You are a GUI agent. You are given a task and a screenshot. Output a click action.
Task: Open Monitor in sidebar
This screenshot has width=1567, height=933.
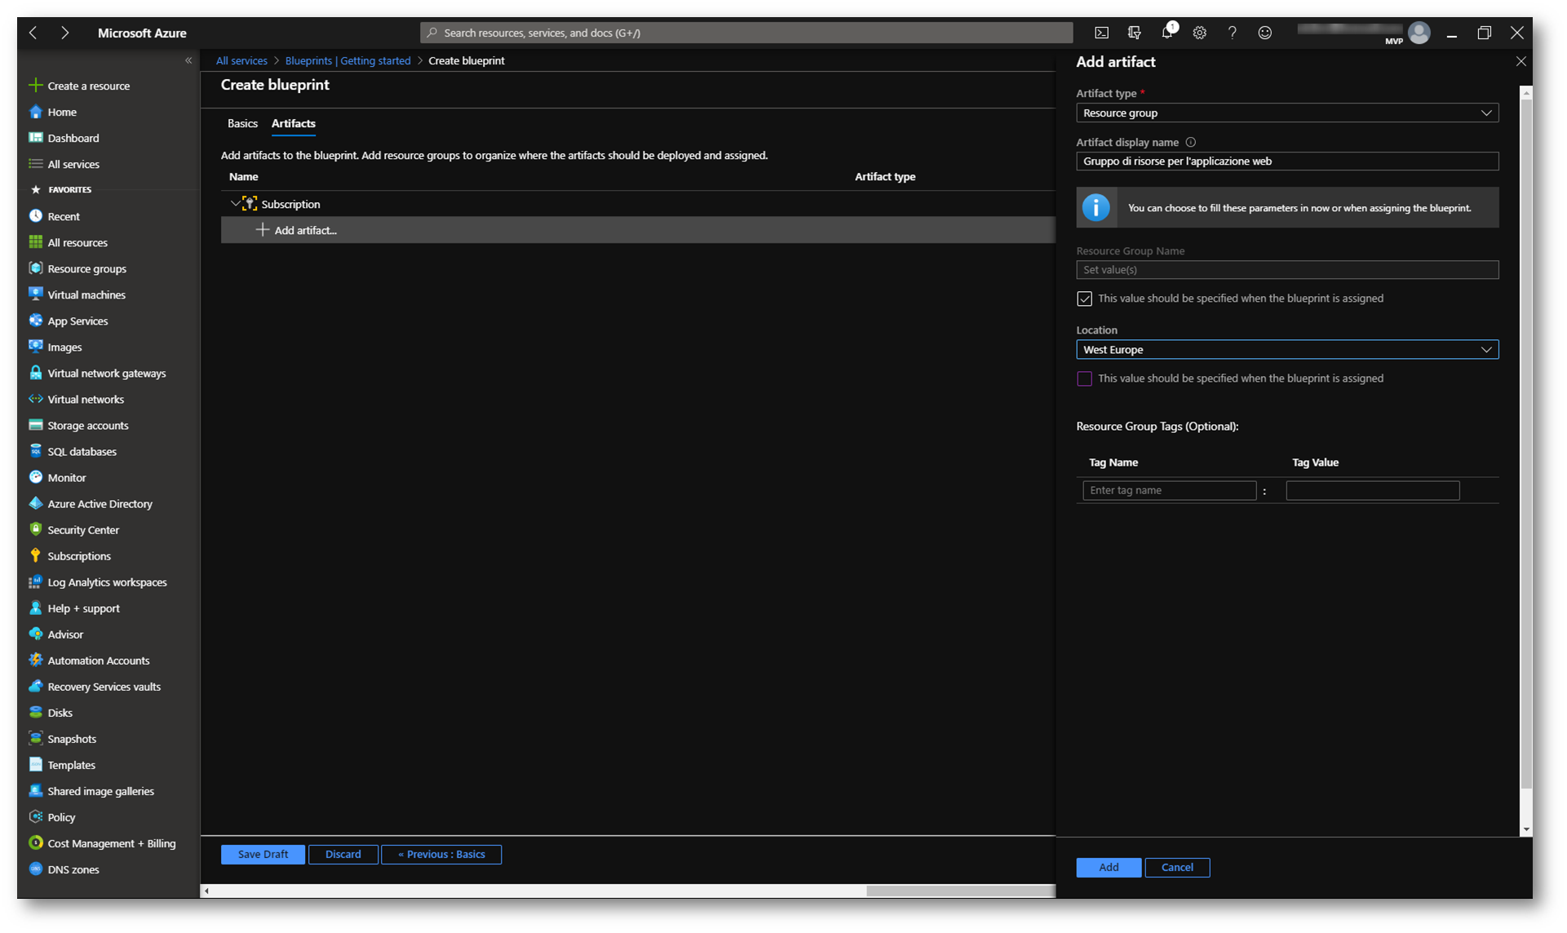click(x=66, y=477)
